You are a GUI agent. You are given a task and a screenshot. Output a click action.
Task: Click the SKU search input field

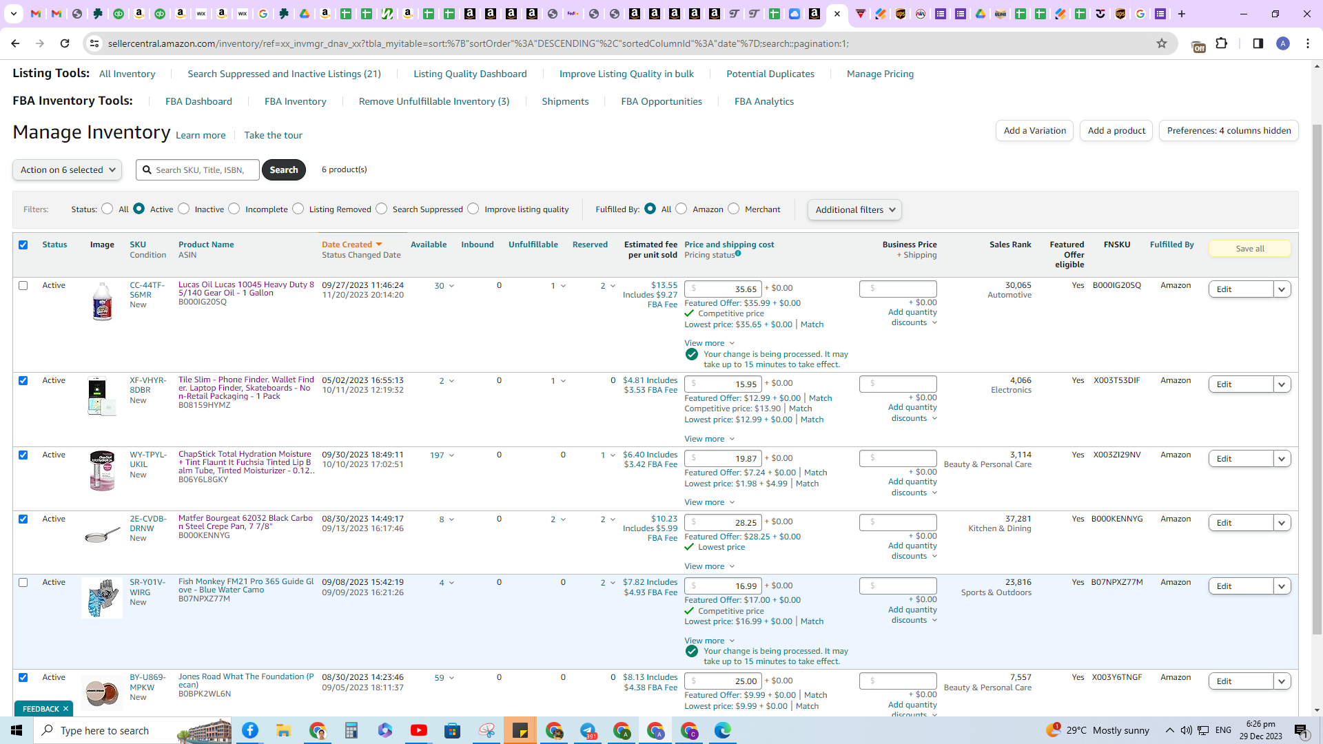(x=198, y=169)
